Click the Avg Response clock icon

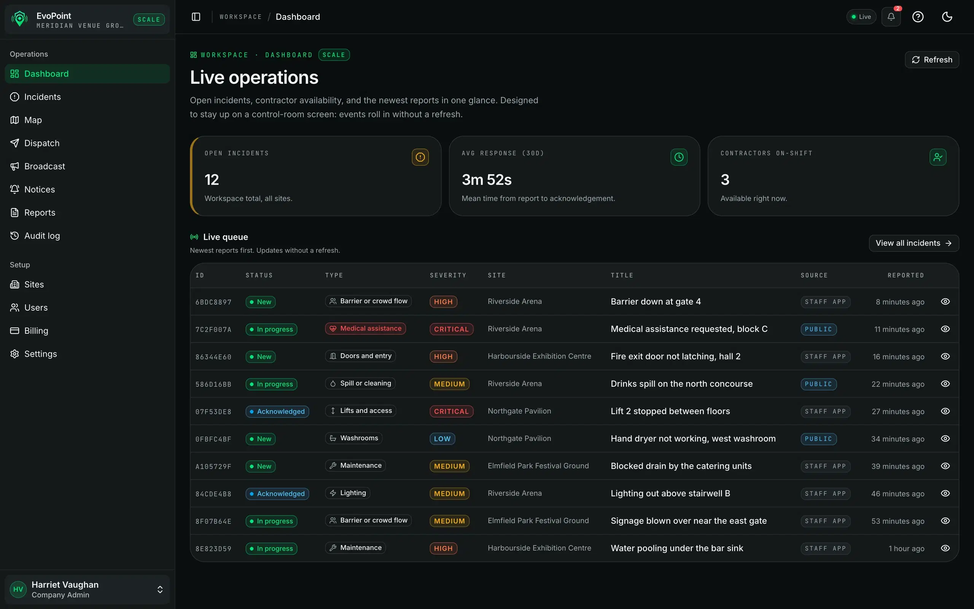click(x=679, y=157)
